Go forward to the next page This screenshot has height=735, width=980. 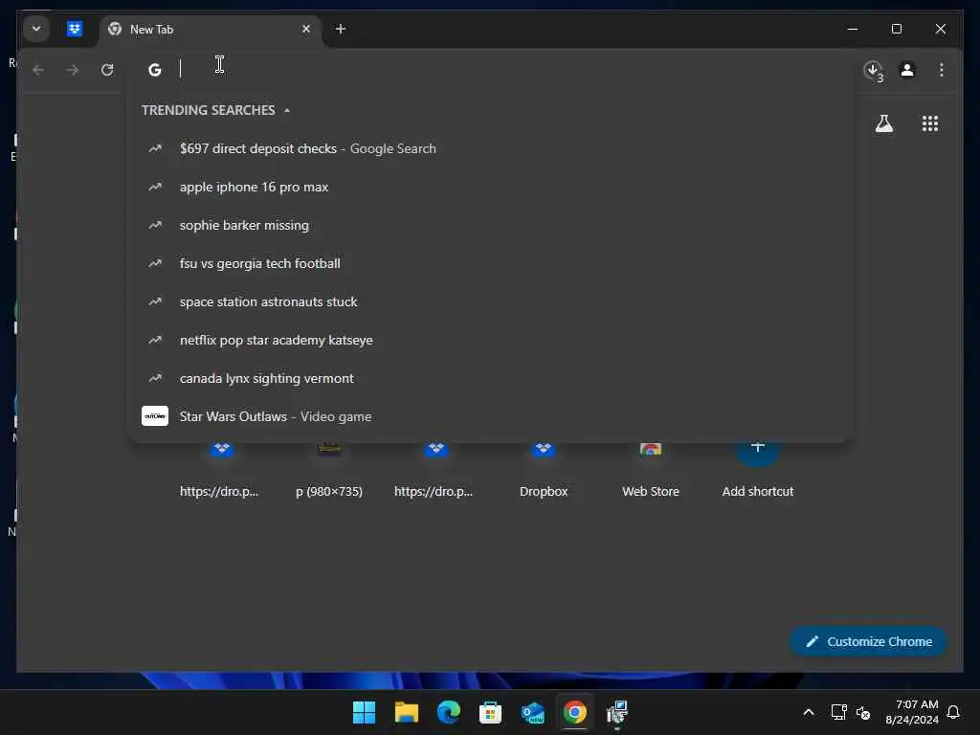(x=73, y=70)
